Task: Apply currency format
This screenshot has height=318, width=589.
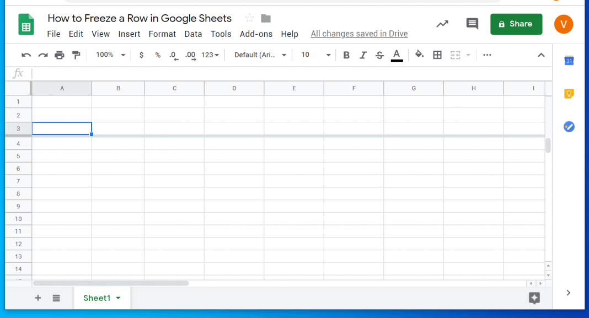Action: click(141, 55)
